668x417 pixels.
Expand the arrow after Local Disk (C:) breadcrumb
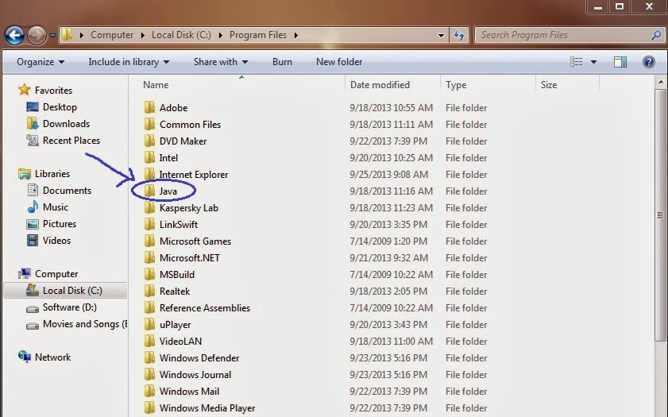point(220,35)
